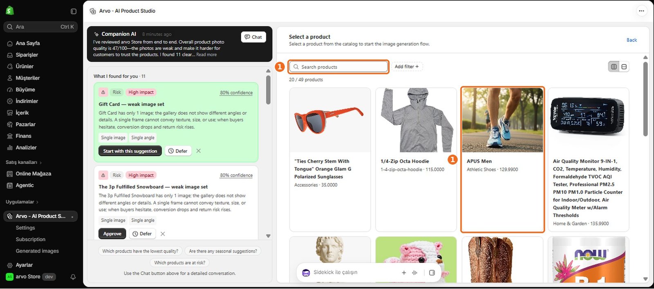Ask 'Which products are at risk?'

pyautogui.click(x=180, y=263)
